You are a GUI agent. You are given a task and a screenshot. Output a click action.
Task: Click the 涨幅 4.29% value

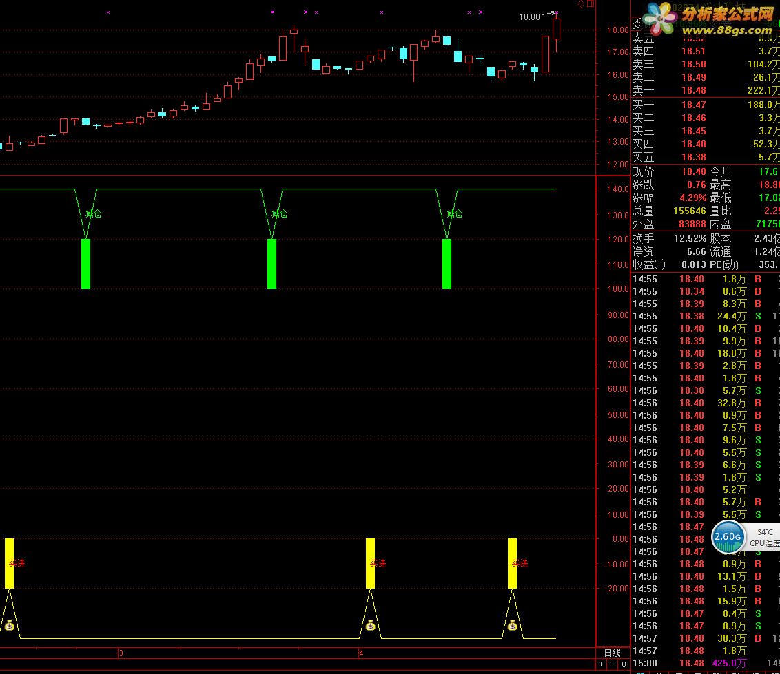coord(693,198)
